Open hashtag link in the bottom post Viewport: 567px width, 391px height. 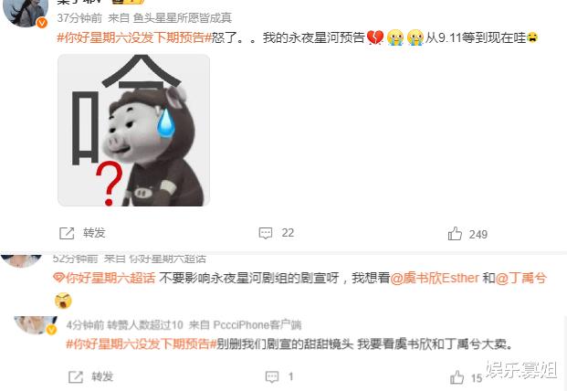point(142,343)
